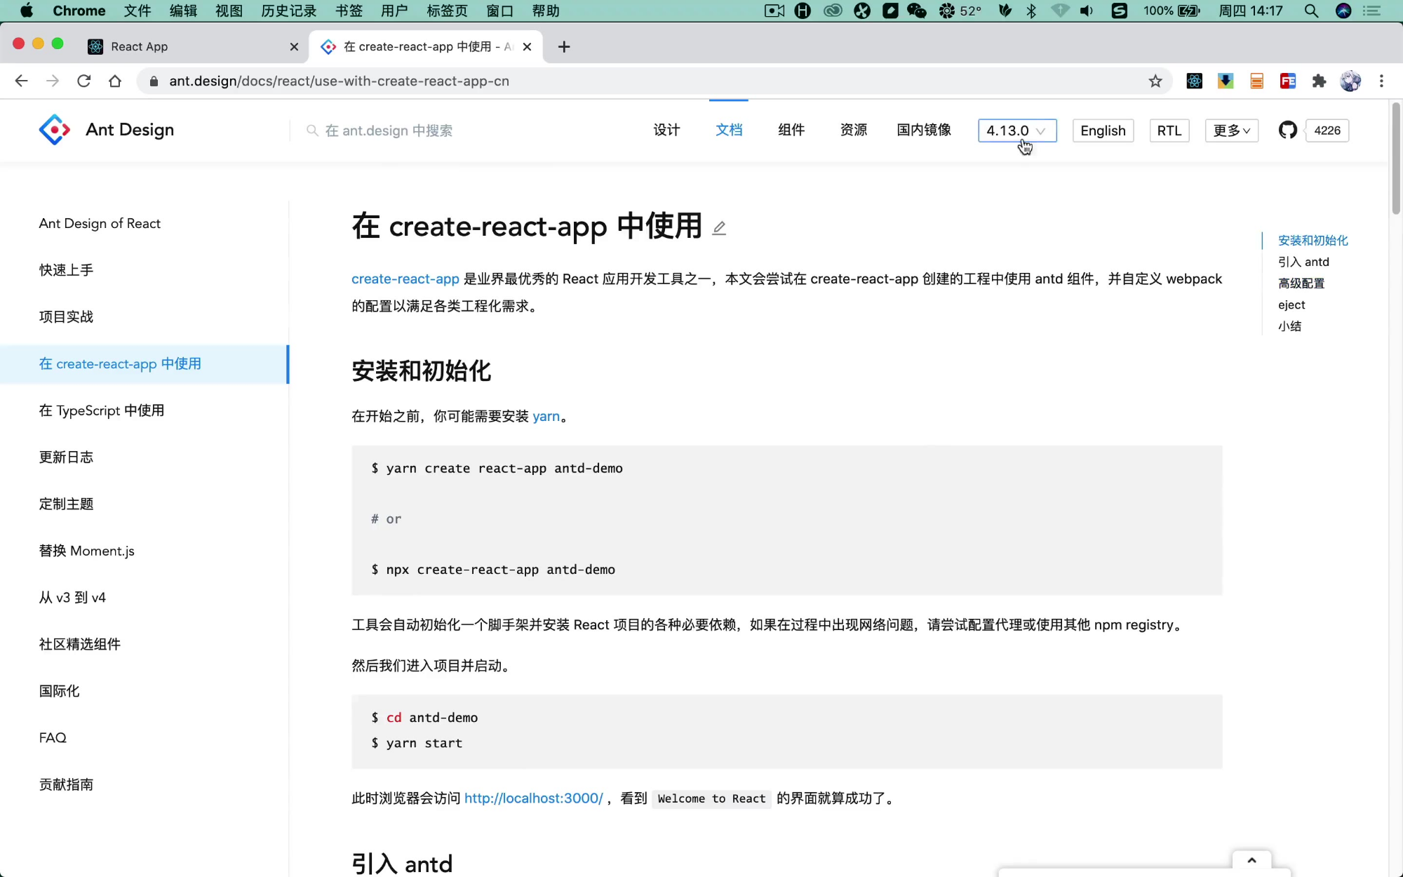Click the edit pencil icon beside the title

[x=719, y=228]
